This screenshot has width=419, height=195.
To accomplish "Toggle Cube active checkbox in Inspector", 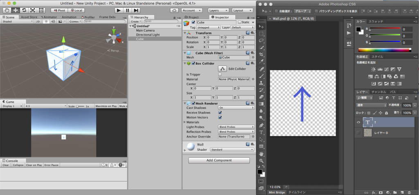I will (x=194, y=23).
